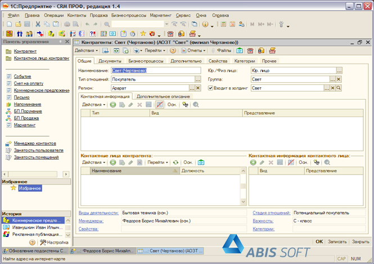
Task: Click the Закрыть button
Action: (x=361, y=241)
